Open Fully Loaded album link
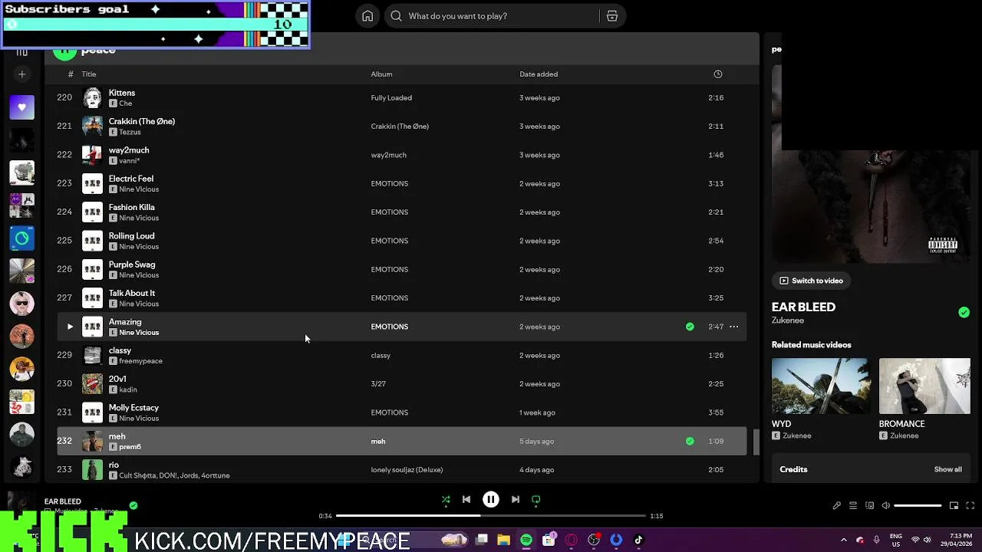Image resolution: width=982 pixels, height=552 pixels. coord(391,98)
